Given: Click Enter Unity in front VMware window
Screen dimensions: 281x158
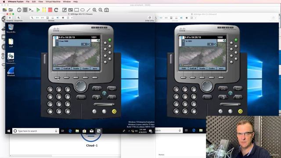Looking at the screenshot, I should coord(149,18).
